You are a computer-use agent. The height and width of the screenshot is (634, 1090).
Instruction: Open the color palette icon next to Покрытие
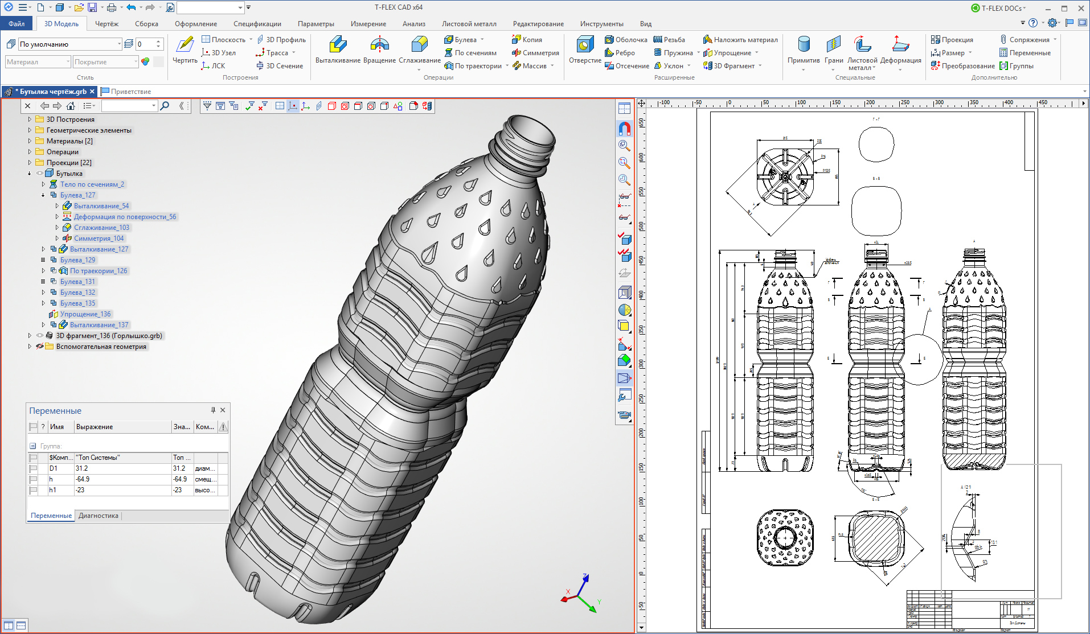[x=145, y=61]
